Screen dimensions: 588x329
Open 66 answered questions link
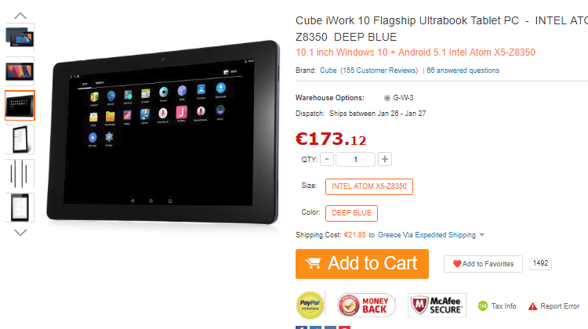[463, 70]
